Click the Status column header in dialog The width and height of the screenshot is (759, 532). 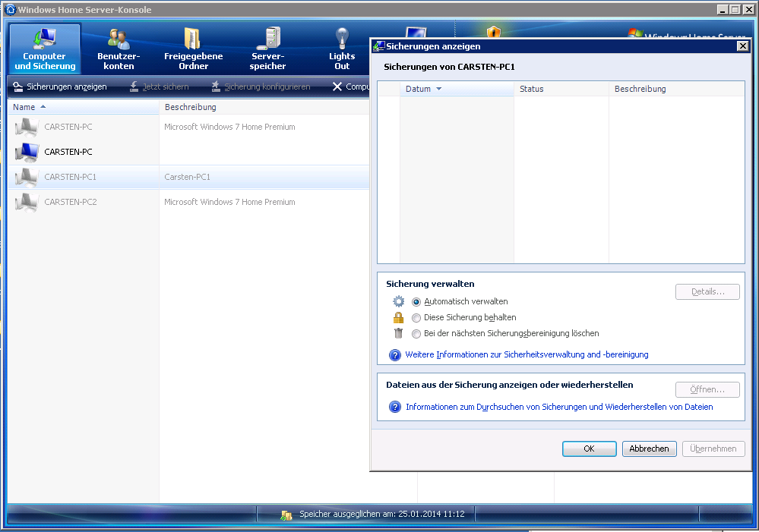pos(561,89)
